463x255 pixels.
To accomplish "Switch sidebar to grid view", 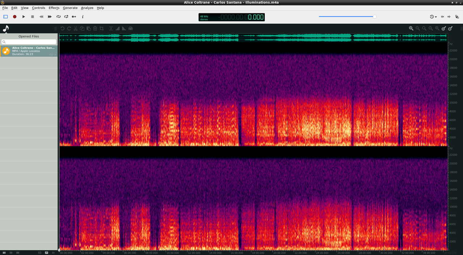I will pyautogui.click(x=17, y=252).
